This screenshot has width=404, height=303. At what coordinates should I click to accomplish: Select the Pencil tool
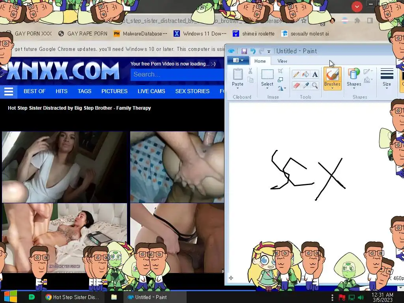click(x=296, y=75)
